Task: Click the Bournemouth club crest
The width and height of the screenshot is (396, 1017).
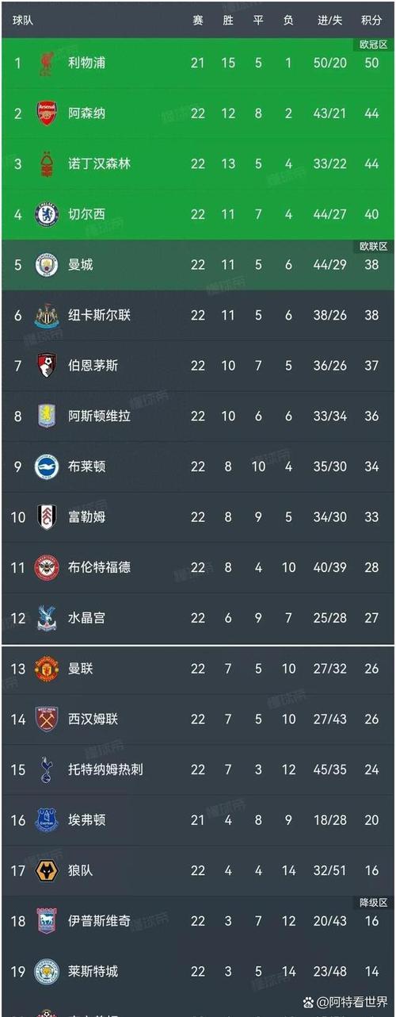Action: pos(47,366)
